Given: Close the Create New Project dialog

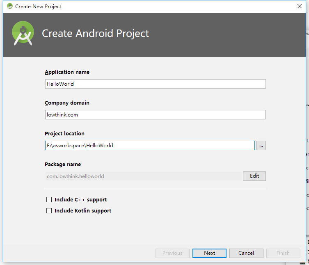Looking at the screenshot, I should 300,6.
